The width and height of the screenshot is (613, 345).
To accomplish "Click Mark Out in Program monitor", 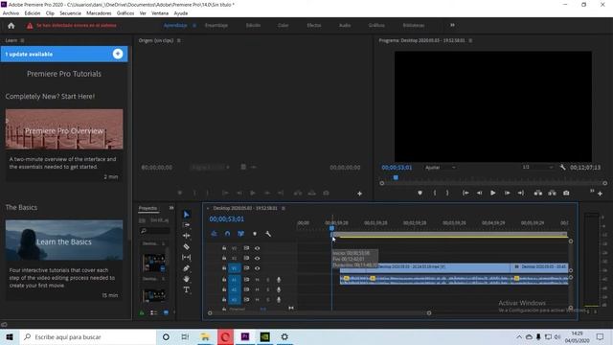I will click(x=447, y=193).
